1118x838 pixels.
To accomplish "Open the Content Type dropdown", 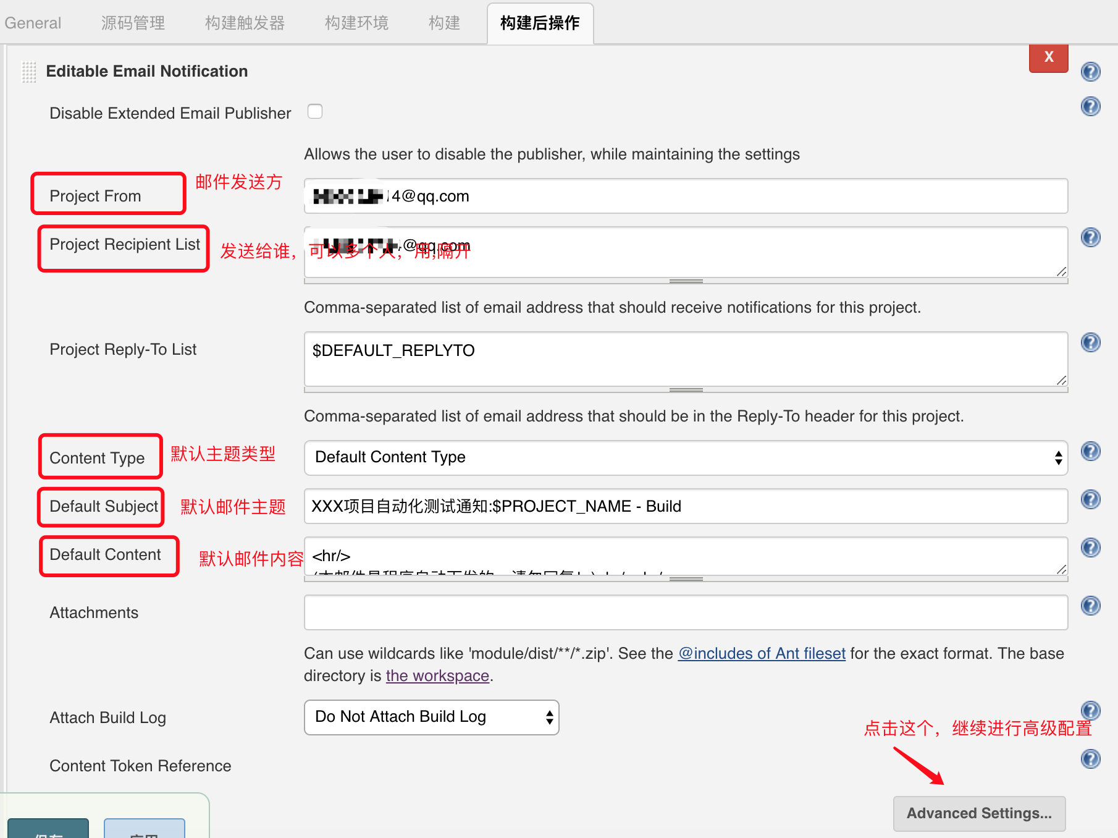I will (x=686, y=457).
